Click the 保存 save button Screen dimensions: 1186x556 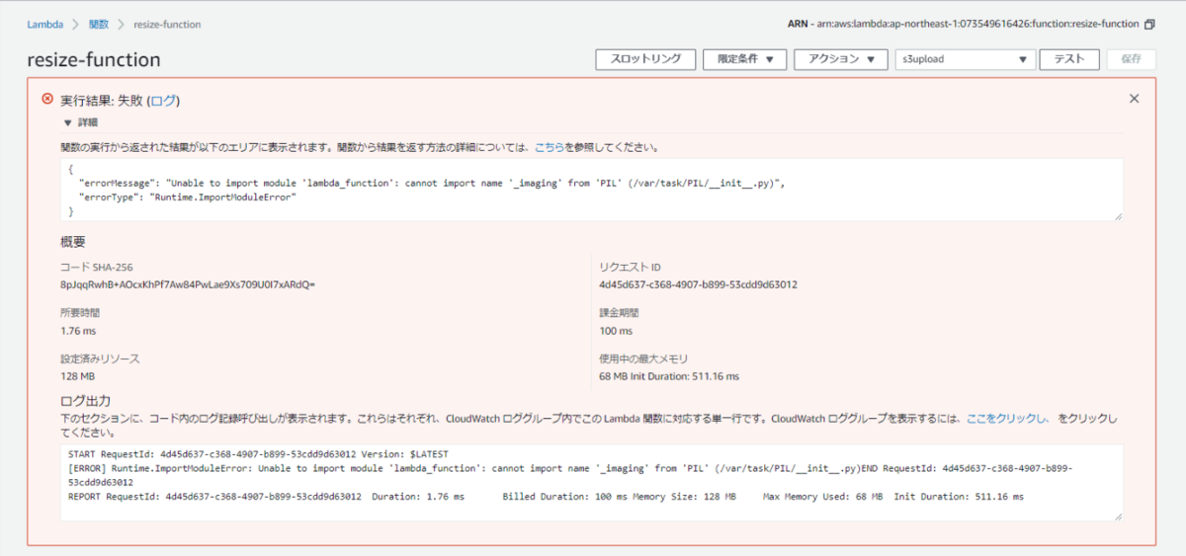tap(1131, 59)
